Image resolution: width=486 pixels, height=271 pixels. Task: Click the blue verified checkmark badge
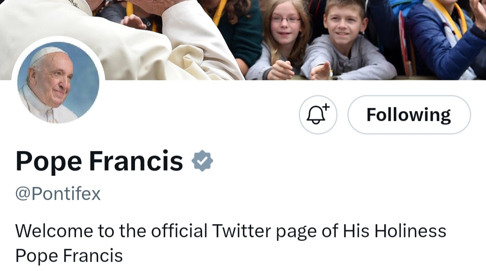point(202,161)
